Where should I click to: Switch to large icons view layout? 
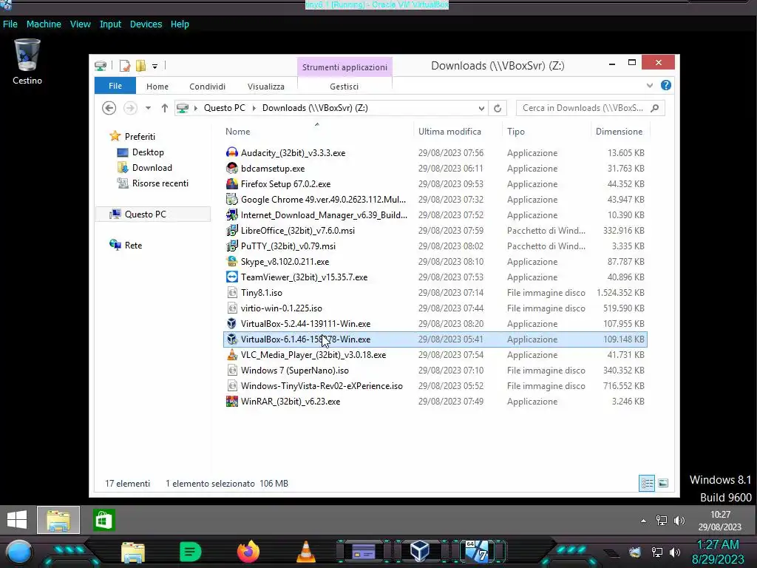tap(663, 483)
